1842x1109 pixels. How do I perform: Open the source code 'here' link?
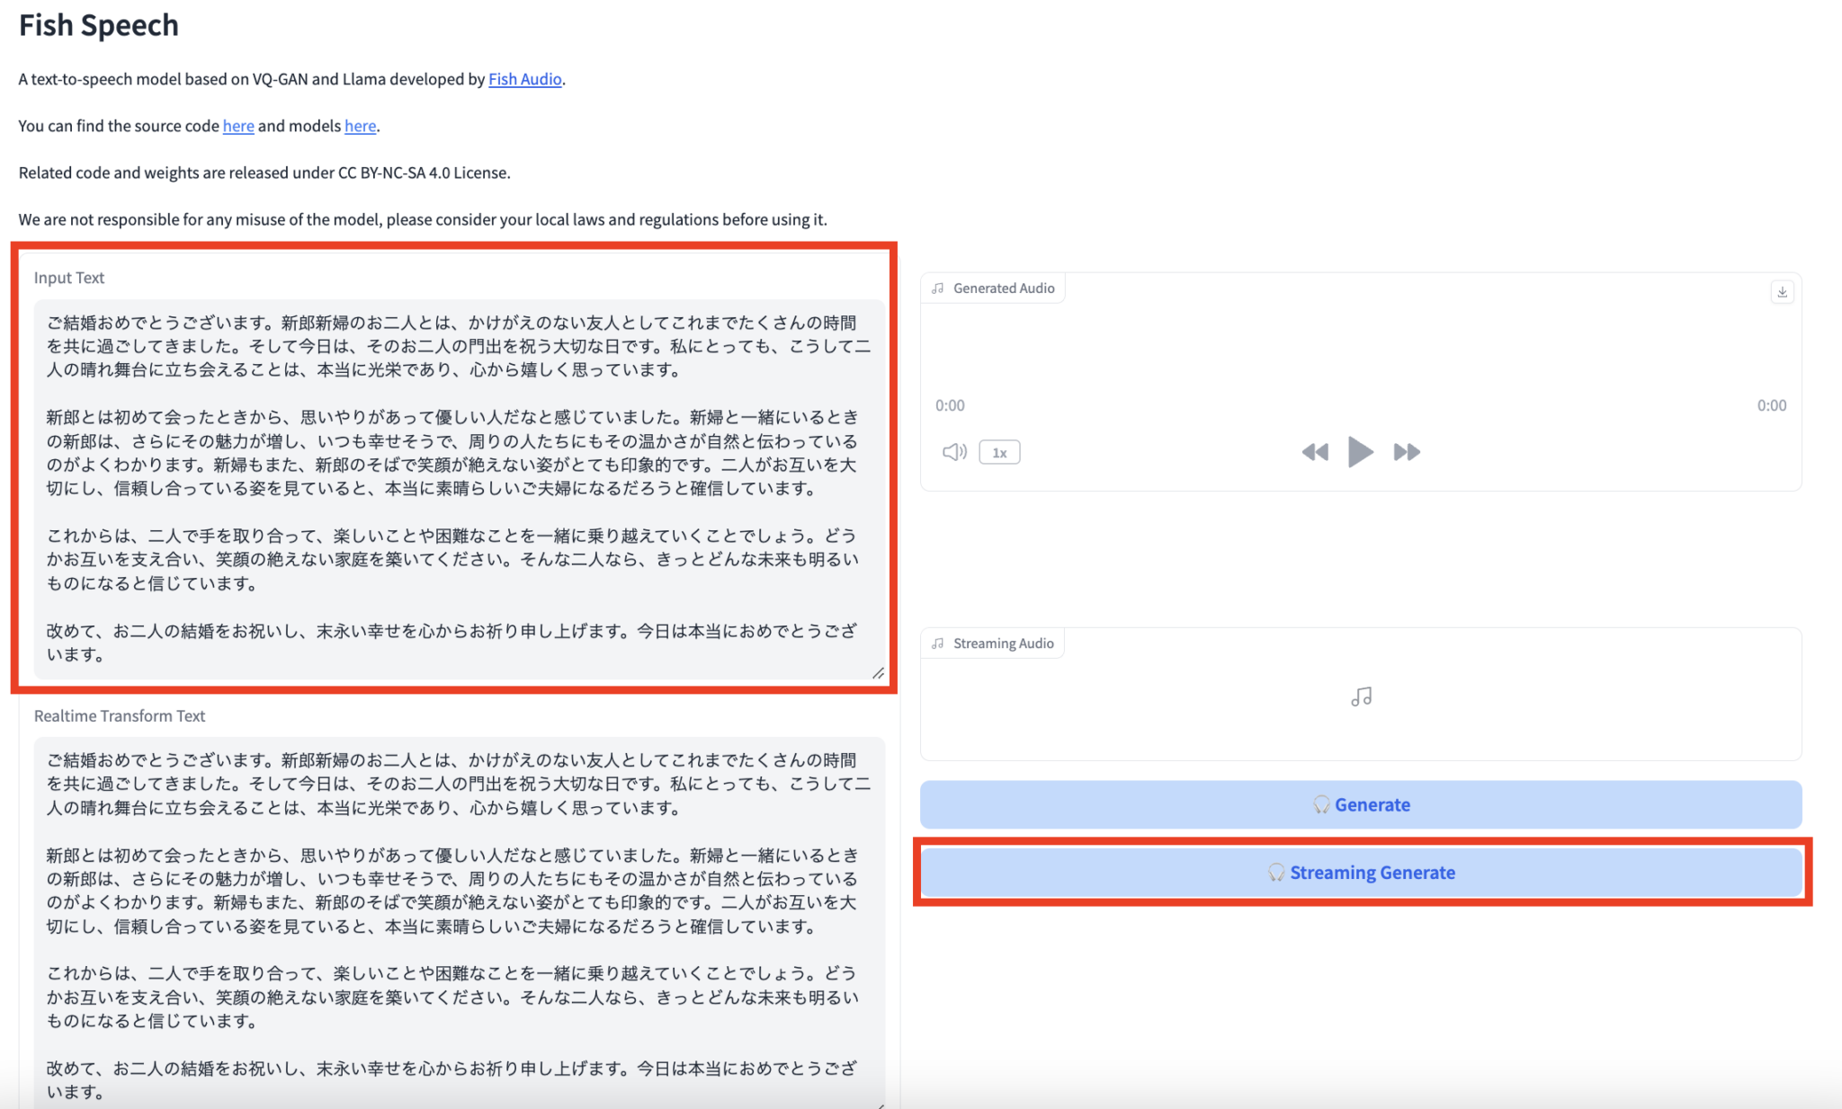(237, 126)
